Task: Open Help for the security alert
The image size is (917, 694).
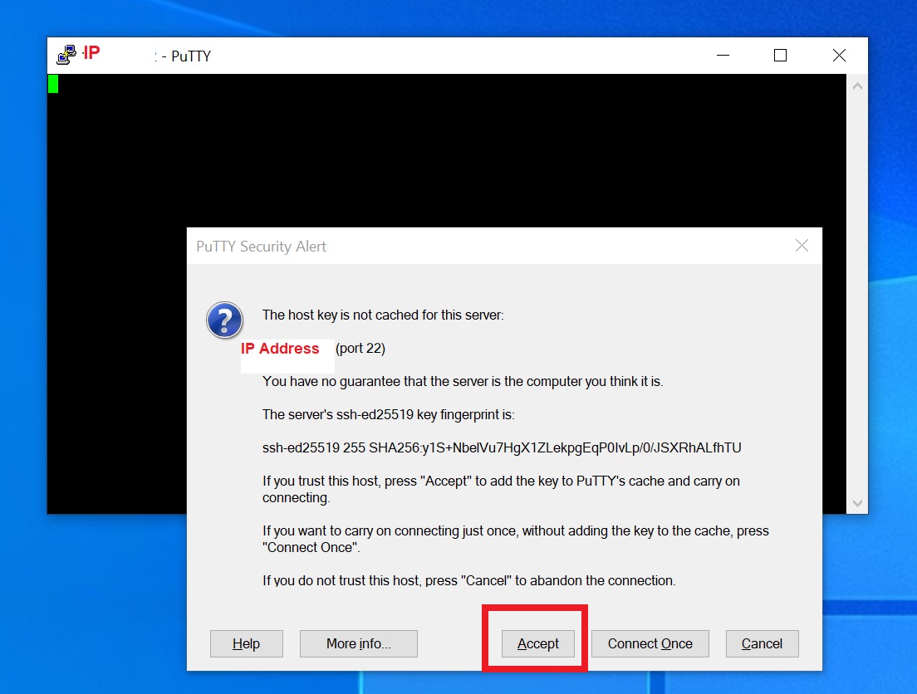Action: [x=246, y=643]
